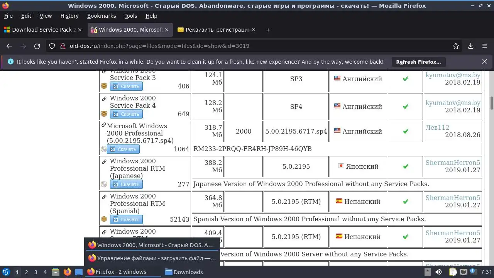Close the Windows 2000, Microsoft tab
Screen dimensions: 494x278
click(x=167, y=30)
